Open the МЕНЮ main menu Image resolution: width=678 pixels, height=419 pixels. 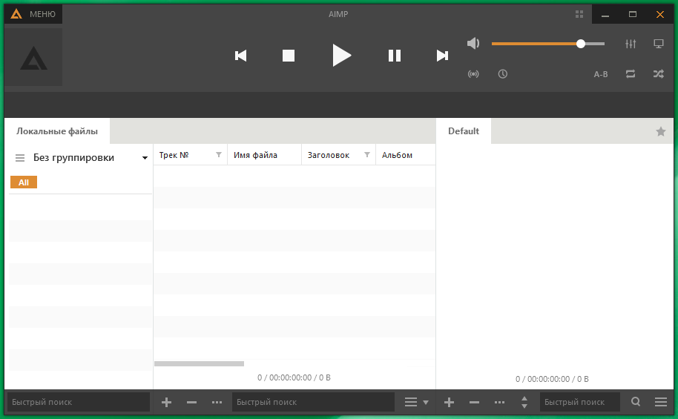point(34,14)
